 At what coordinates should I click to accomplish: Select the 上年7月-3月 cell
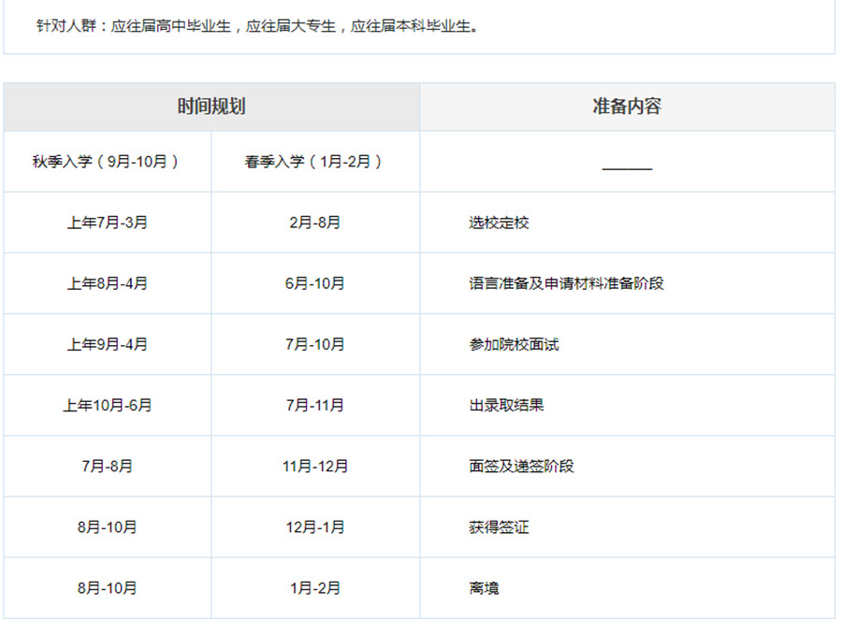click(107, 223)
